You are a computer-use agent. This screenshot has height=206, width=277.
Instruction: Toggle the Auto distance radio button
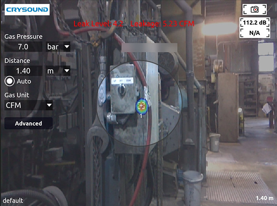pos(9,81)
